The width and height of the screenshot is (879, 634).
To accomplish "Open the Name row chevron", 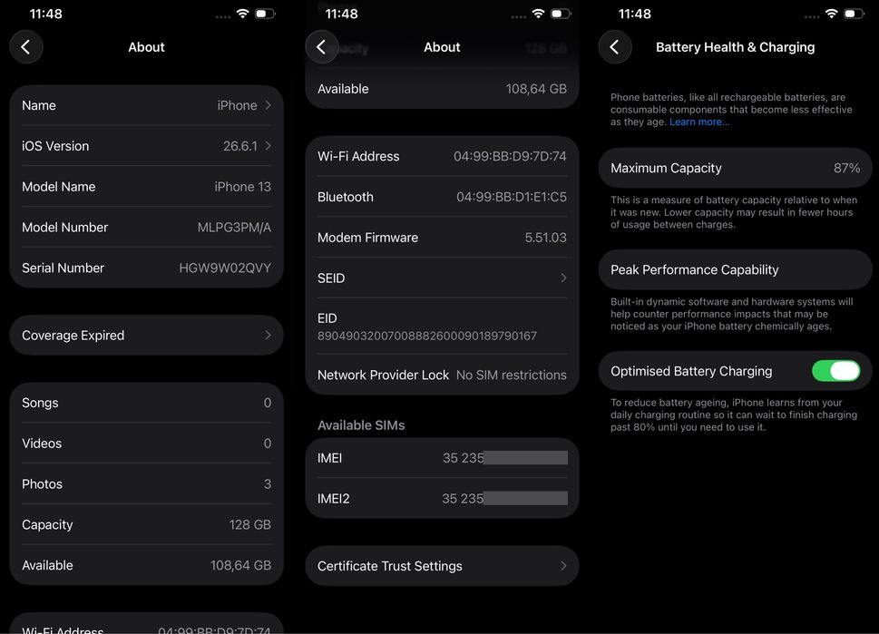I will 268,105.
